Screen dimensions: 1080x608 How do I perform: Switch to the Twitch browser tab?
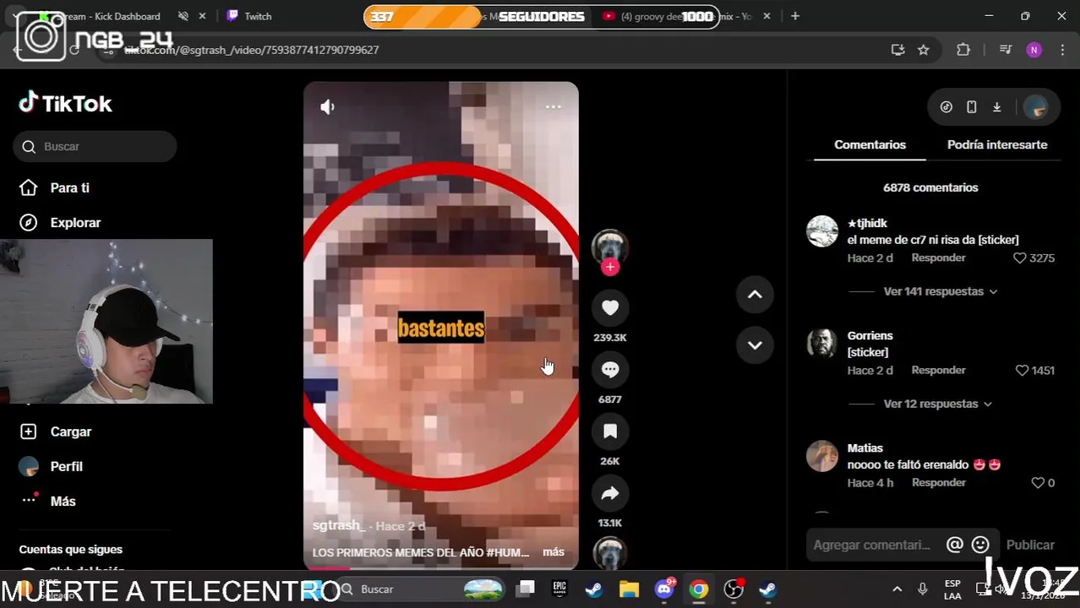pos(279,16)
